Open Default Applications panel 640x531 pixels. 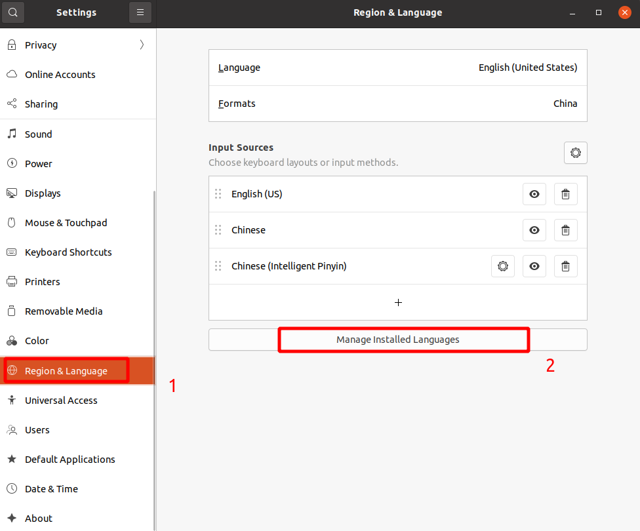tap(77, 459)
